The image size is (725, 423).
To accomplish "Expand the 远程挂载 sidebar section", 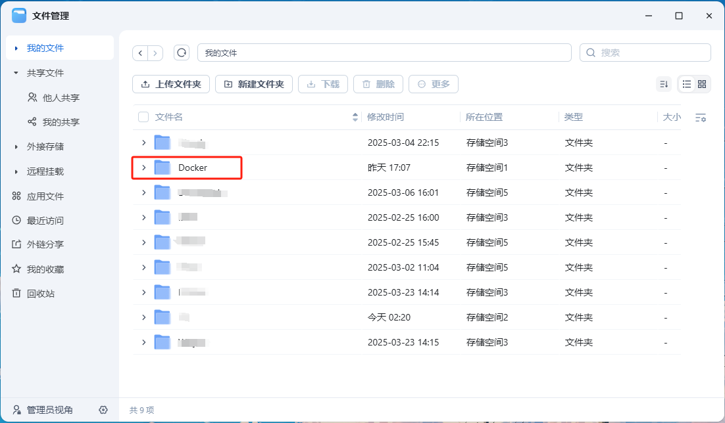I will click(x=16, y=172).
